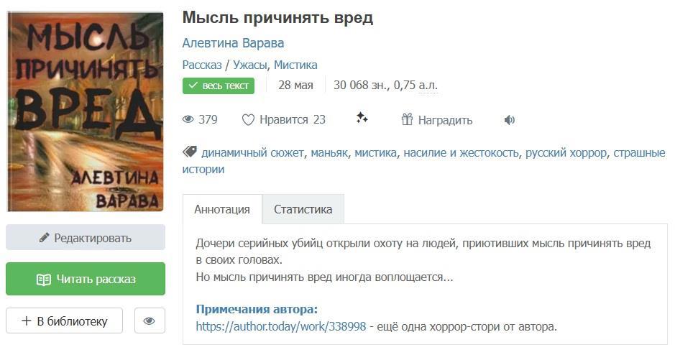Click the book cover thumbnail
Image resolution: width=675 pixels, height=355 pixels.
[x=86, y=110]
